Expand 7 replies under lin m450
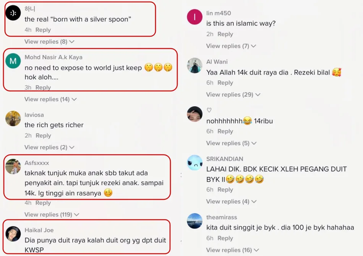 pyautogui.click(x=231, y=46)
